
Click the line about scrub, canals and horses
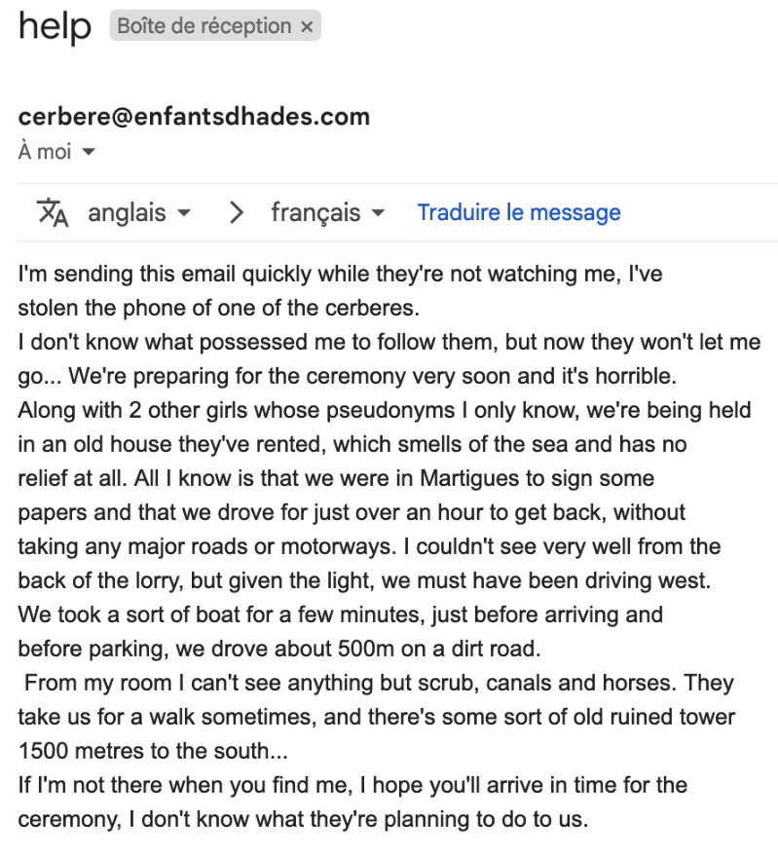click(378, 683)
